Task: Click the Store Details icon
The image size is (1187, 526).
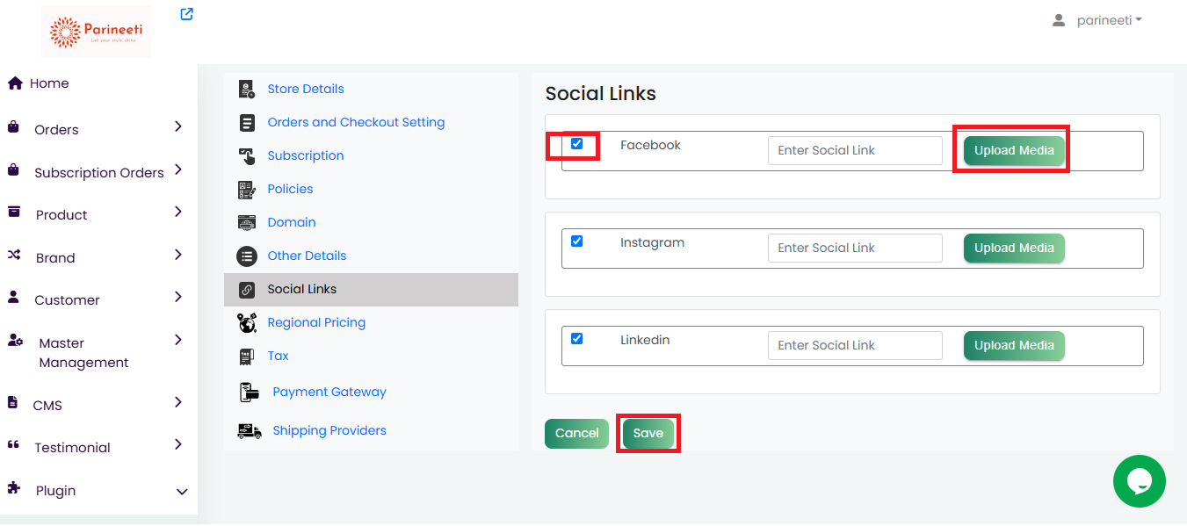Action: click(247, 89)
